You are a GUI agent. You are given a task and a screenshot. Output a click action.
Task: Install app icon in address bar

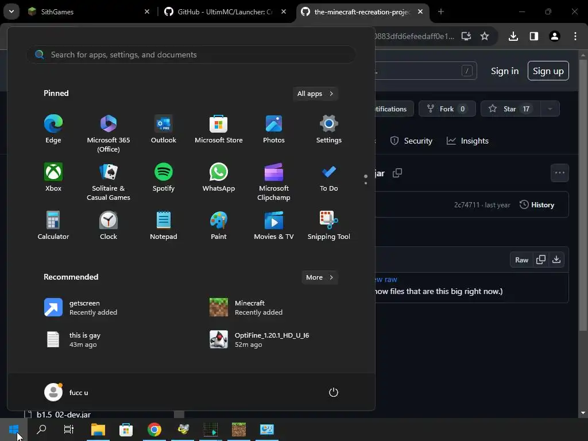[466, 36]
